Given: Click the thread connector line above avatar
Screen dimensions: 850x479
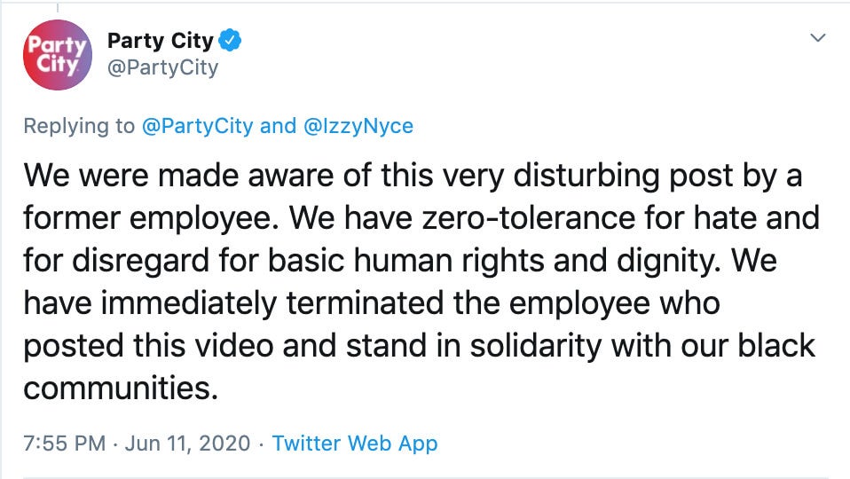Looking at the screenshot, I should tap(58, 8).
